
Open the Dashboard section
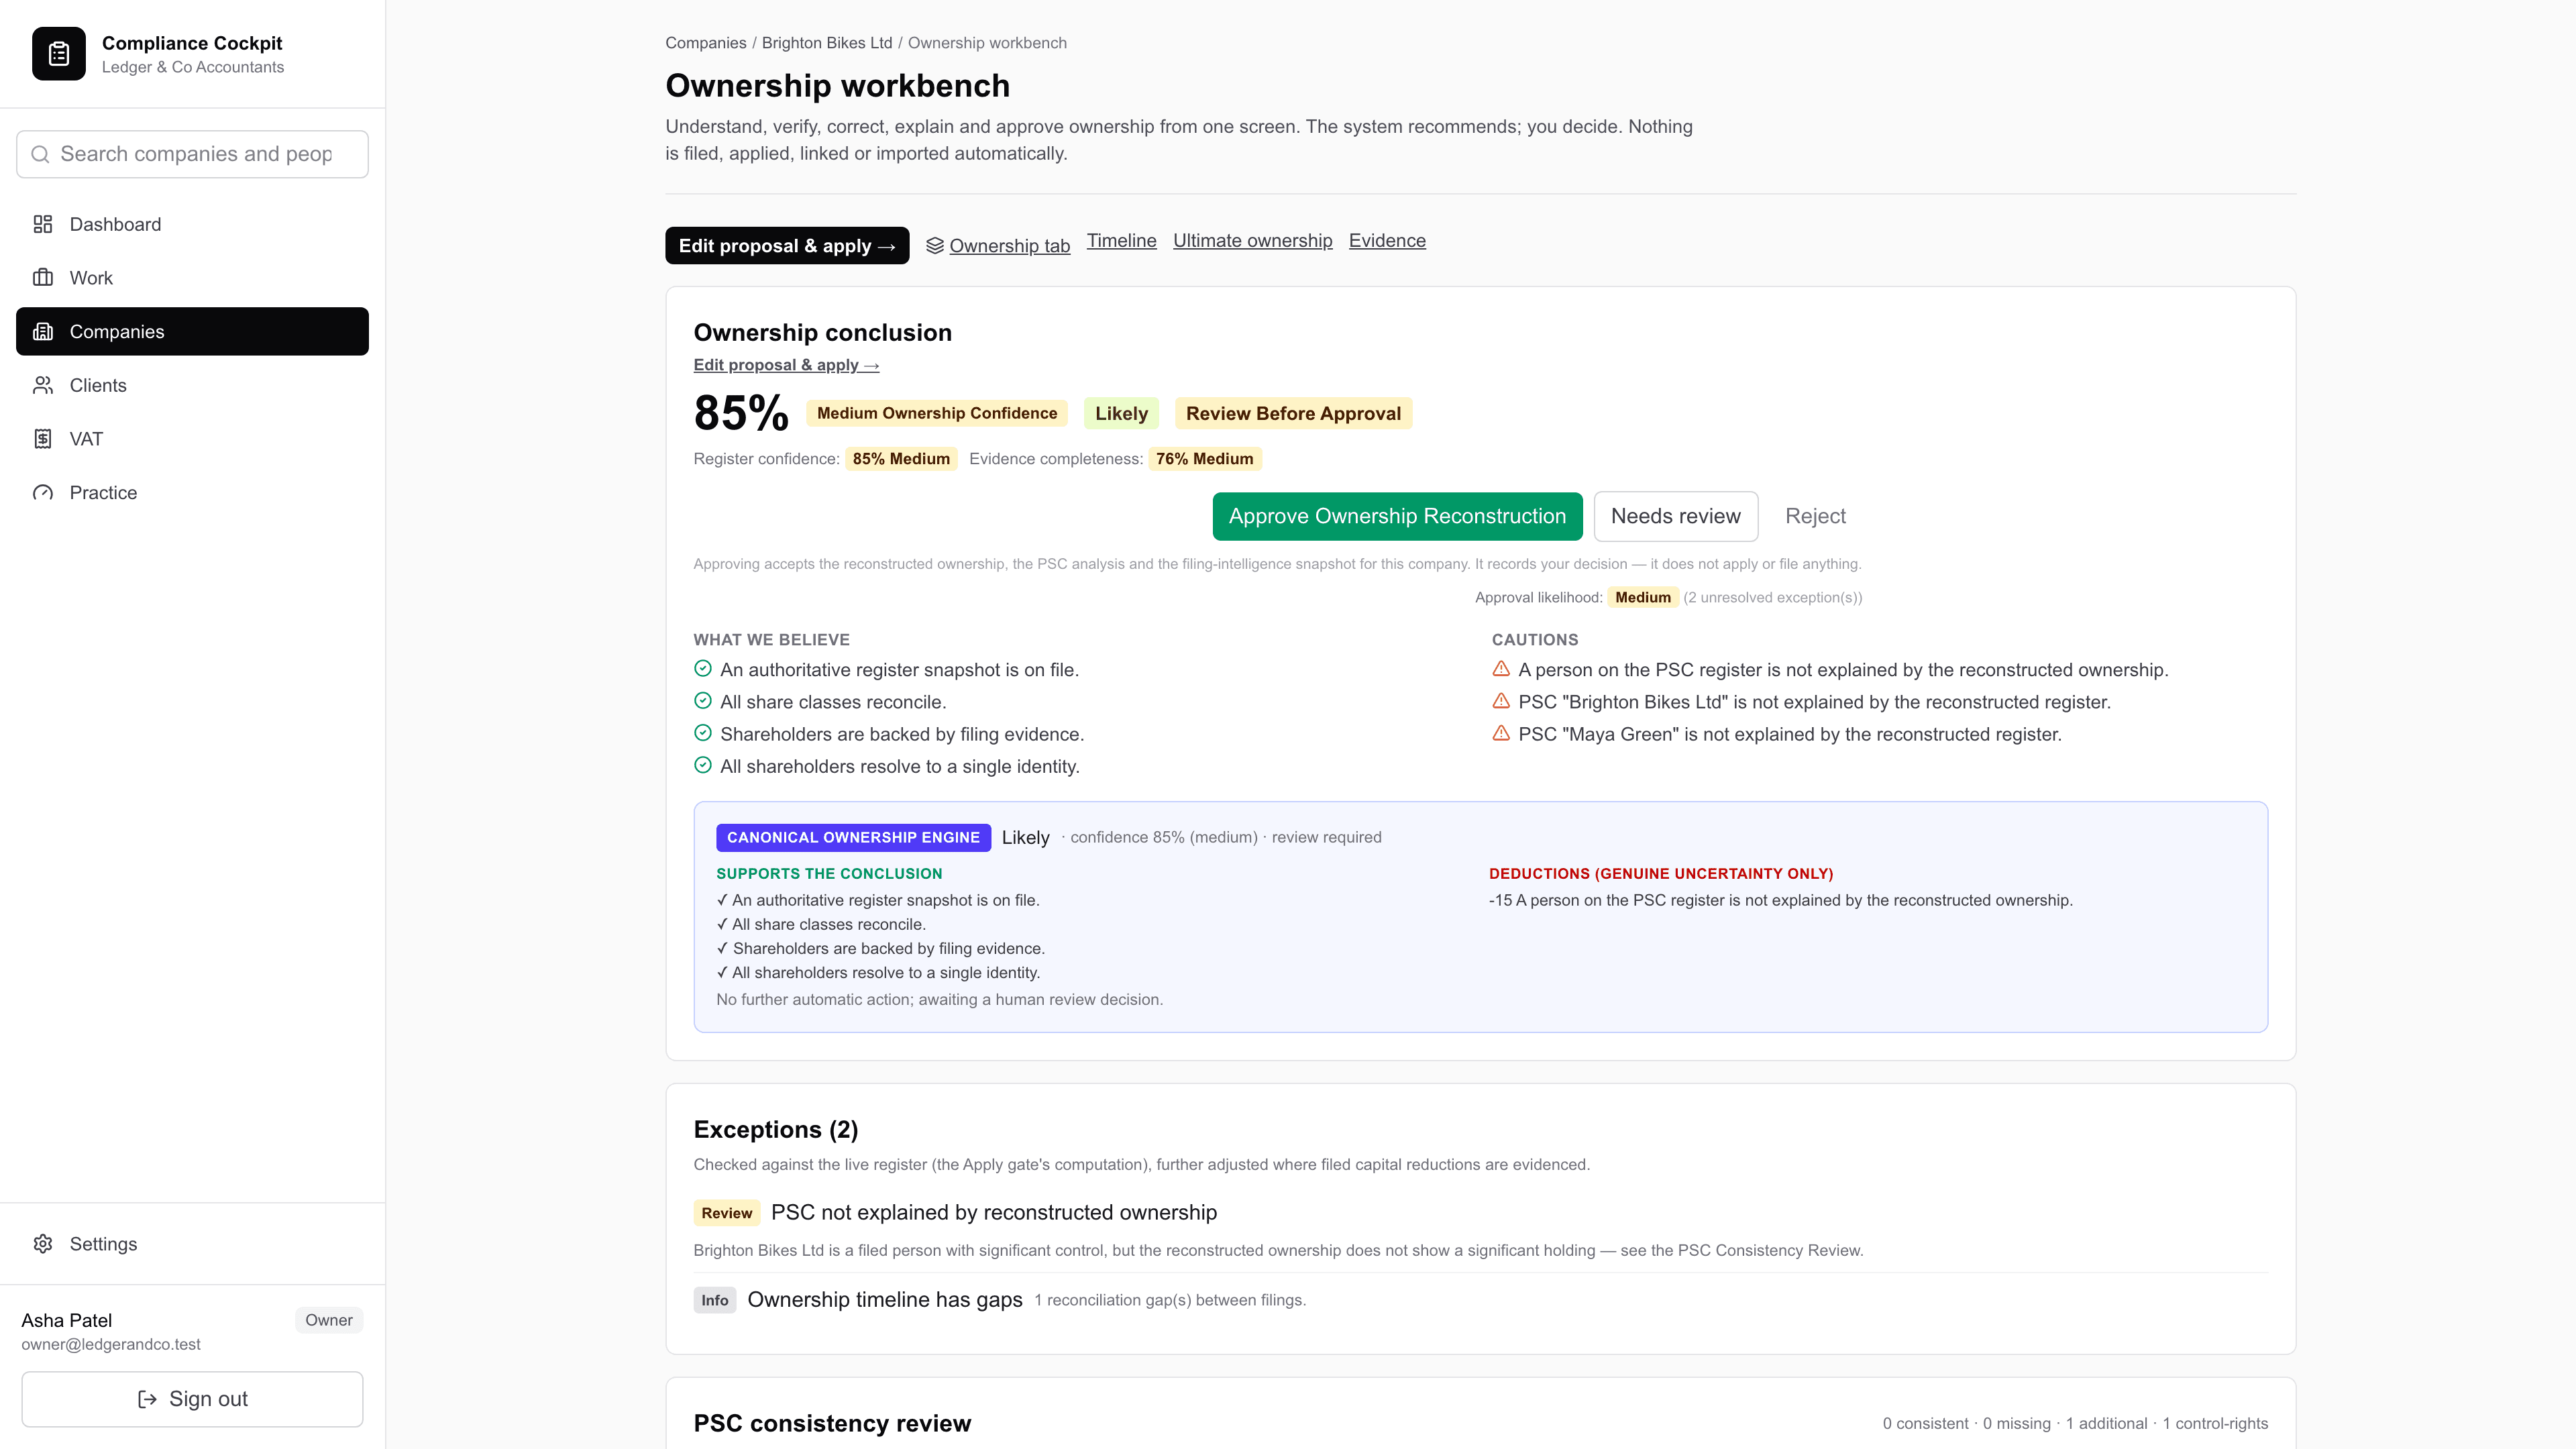tap(192, 224)
